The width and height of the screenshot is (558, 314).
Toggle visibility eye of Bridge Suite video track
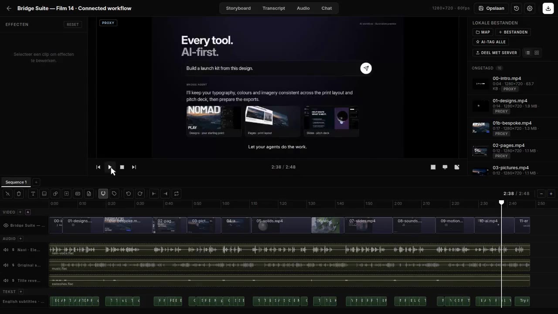click(x=6, y=225)
